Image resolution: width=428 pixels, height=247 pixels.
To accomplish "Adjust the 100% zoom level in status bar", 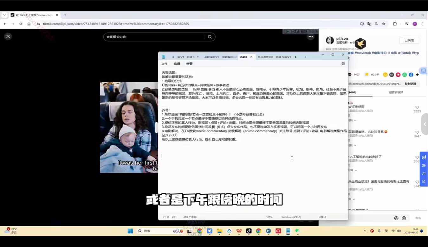I will click(x=269, y=217).
